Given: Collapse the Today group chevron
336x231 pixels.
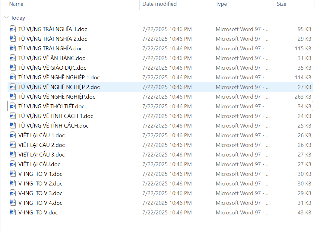Looking at the screenshot, I should pyautogui.click(x=6, y=18).
